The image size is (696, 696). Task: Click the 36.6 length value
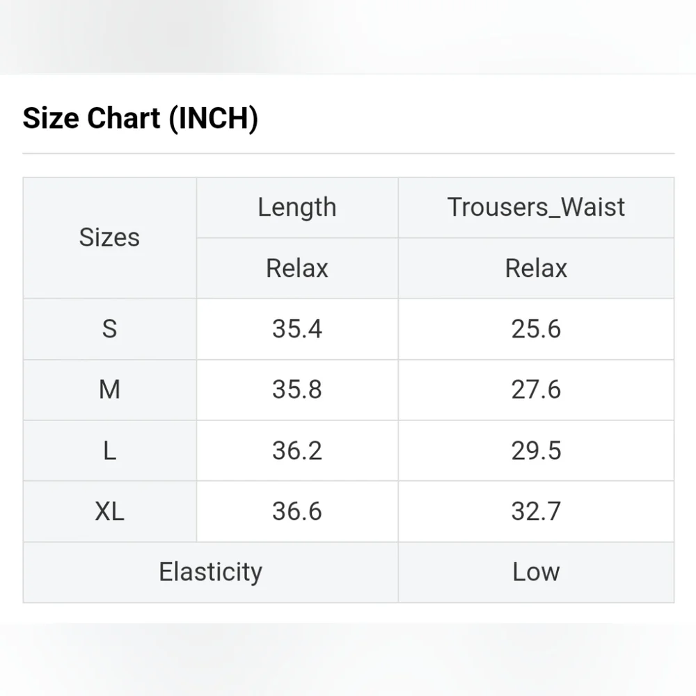pos(297,512)
